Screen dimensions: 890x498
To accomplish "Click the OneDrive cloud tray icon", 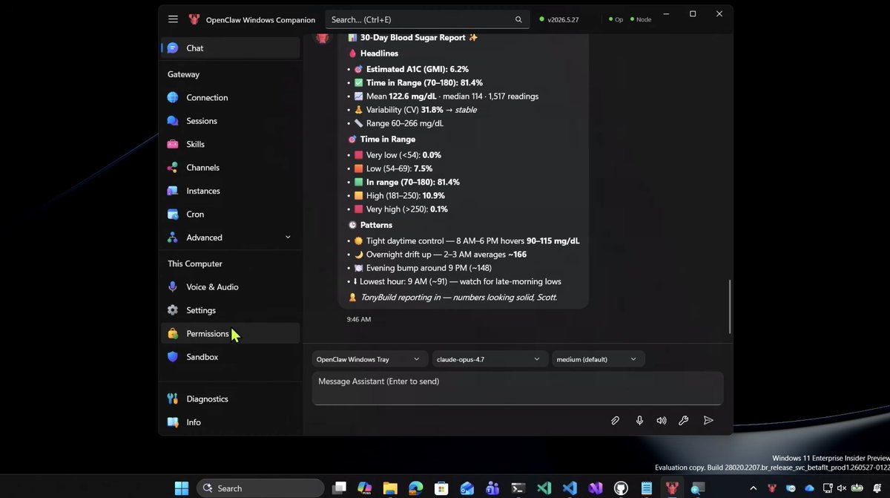I will pos(809,488).
